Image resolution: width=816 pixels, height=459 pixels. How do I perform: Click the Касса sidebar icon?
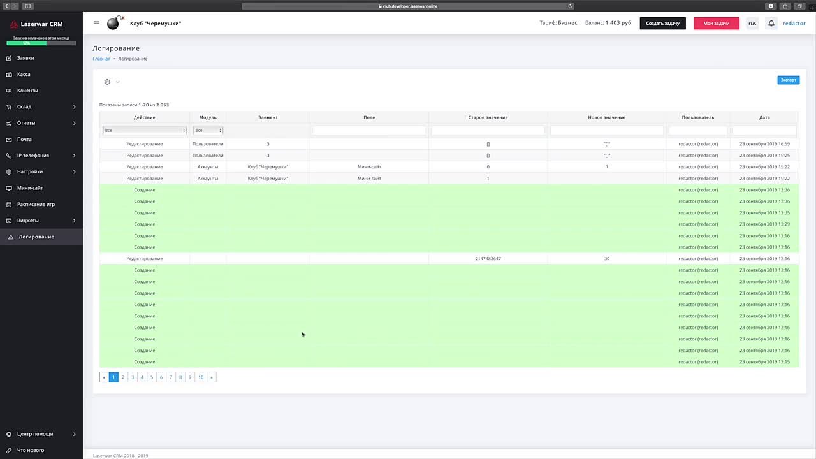pos(9,74)
